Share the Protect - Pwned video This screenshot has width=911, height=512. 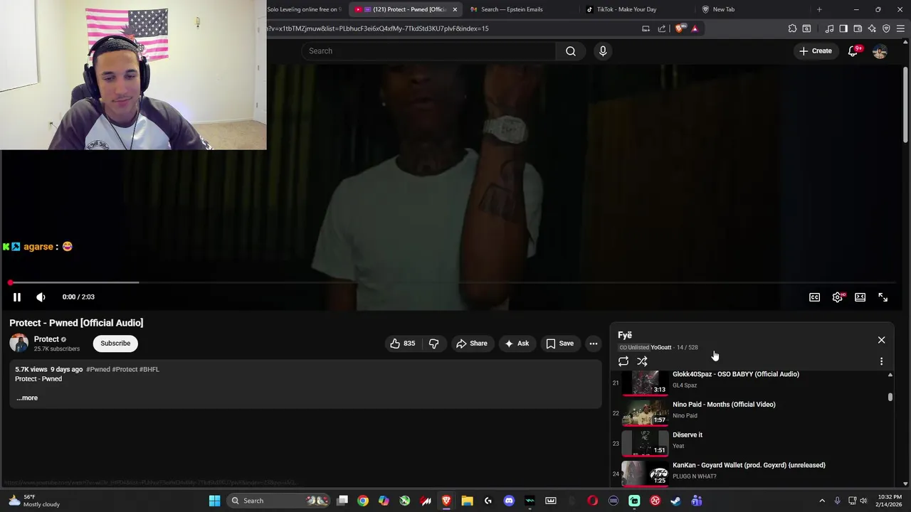coord(472,343)
